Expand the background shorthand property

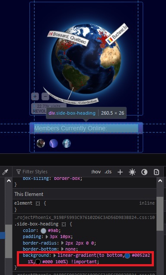tap(54, 255)
